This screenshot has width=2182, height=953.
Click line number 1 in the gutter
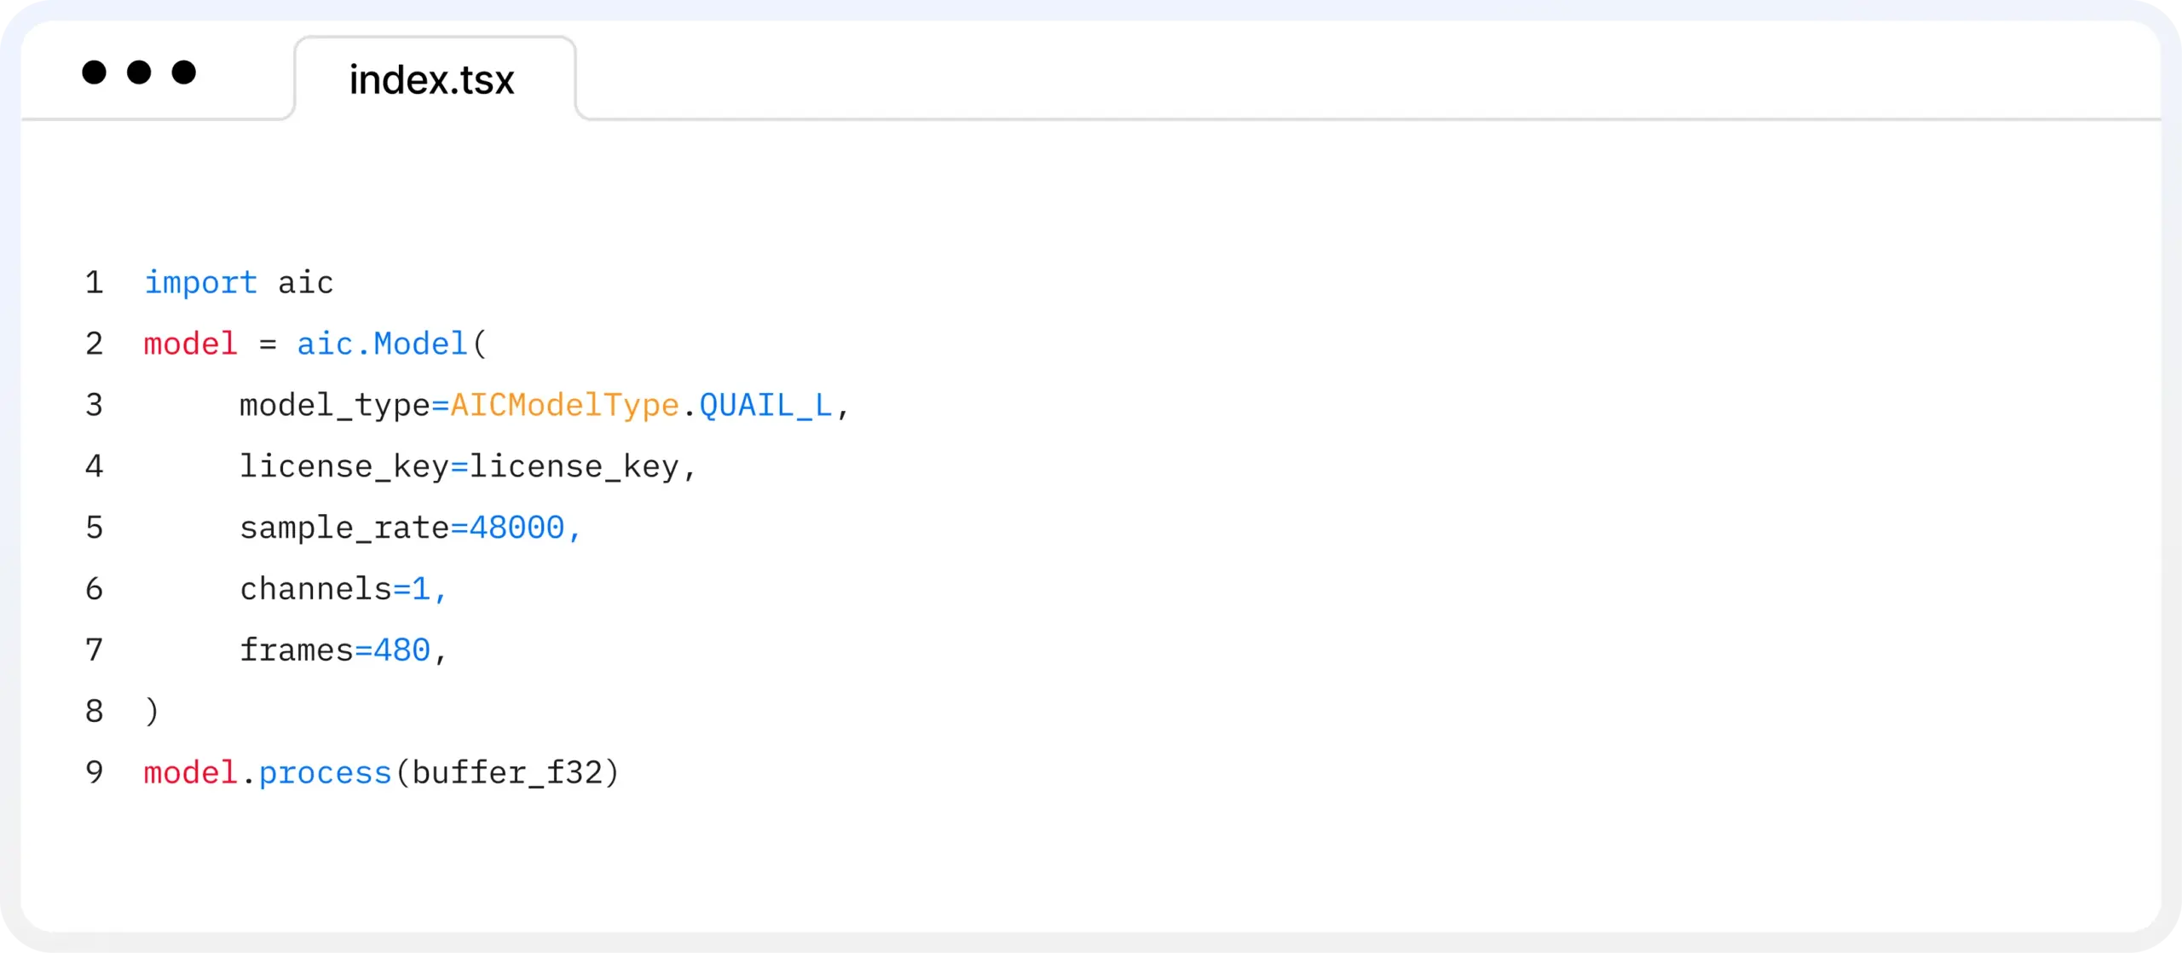click(x=94, y=282)
